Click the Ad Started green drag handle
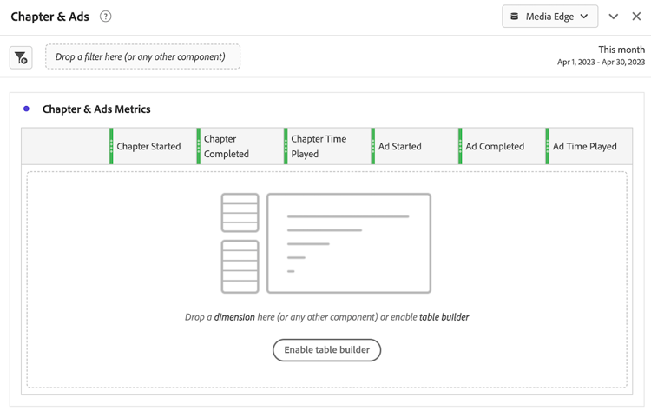The height and width of the screenshot is (411, 651). 373,146
